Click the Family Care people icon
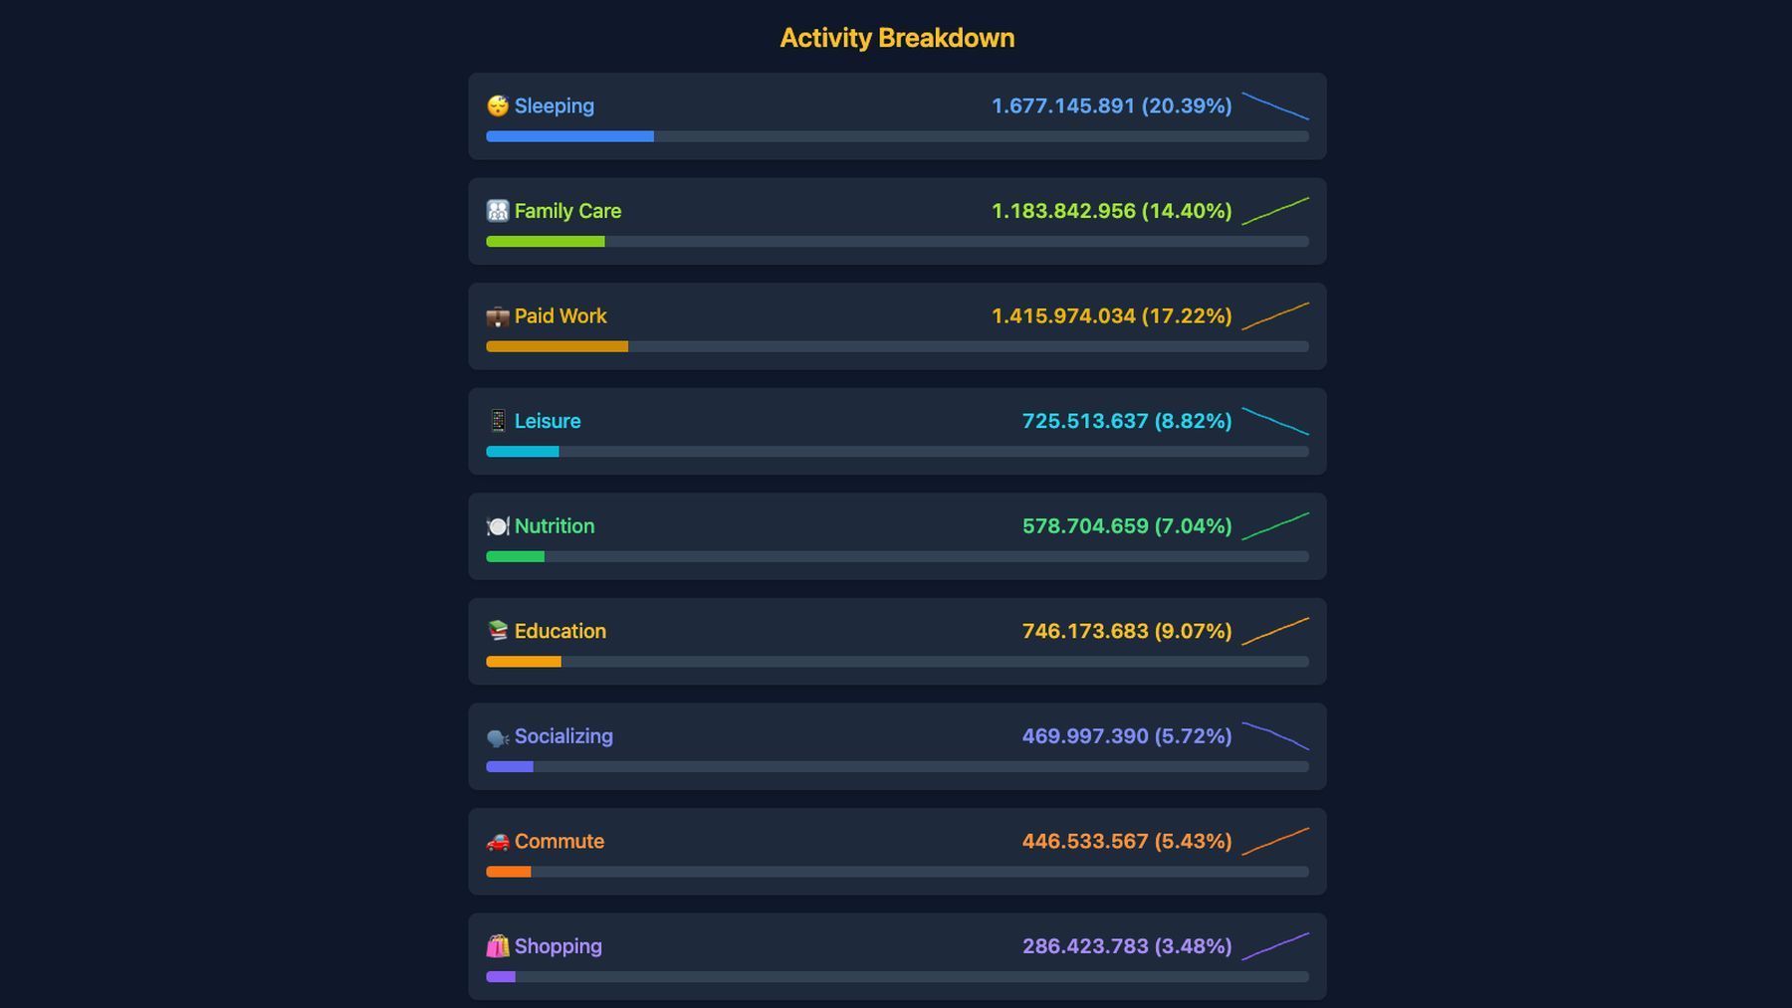The width and height of the screenshot is (1792, 1008). point(498,211)
